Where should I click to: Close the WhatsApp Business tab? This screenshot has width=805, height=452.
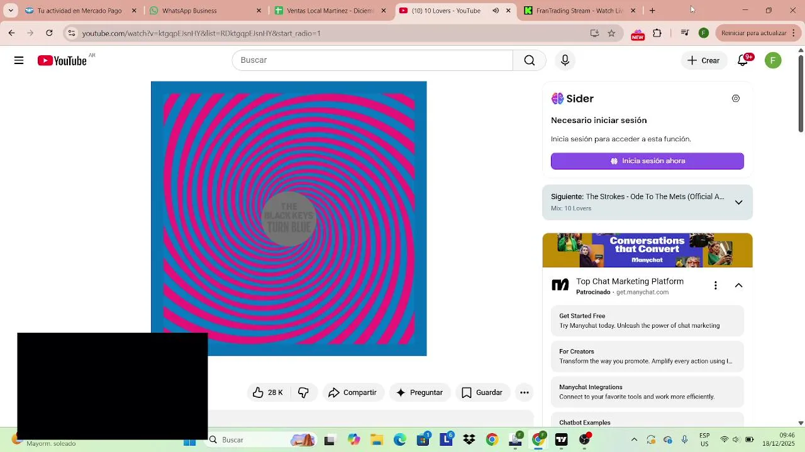point(258,11)
